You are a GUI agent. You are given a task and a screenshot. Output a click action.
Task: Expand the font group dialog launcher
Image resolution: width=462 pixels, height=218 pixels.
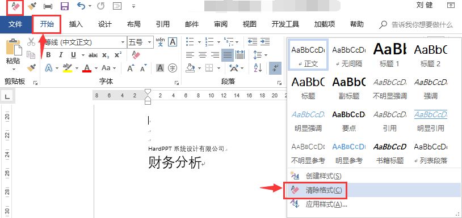click(x=177, y=83)
